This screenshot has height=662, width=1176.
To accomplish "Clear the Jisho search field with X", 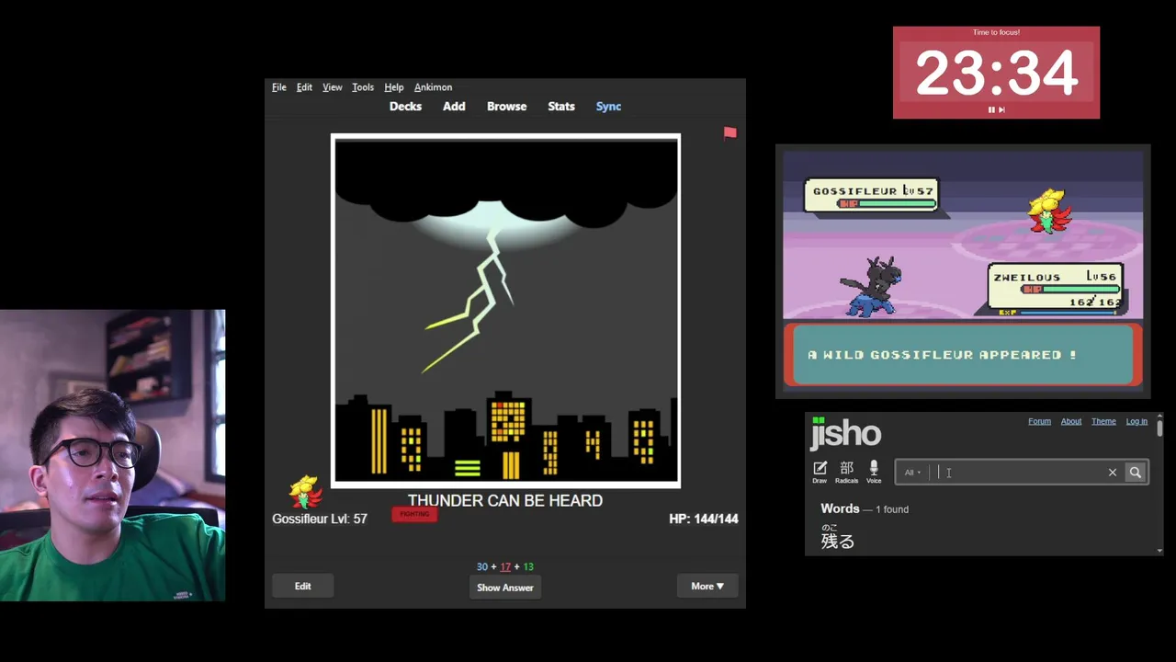I will click(x=1112, y=473).
